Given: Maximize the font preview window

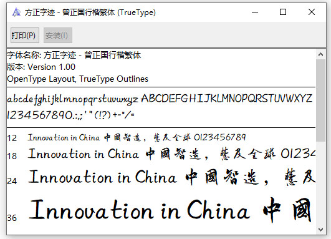Looking at the screenshot, I should [283, 12].
